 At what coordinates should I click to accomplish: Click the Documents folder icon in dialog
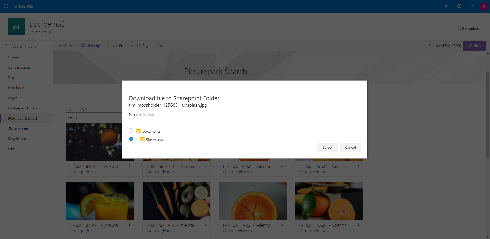[139, 131]
